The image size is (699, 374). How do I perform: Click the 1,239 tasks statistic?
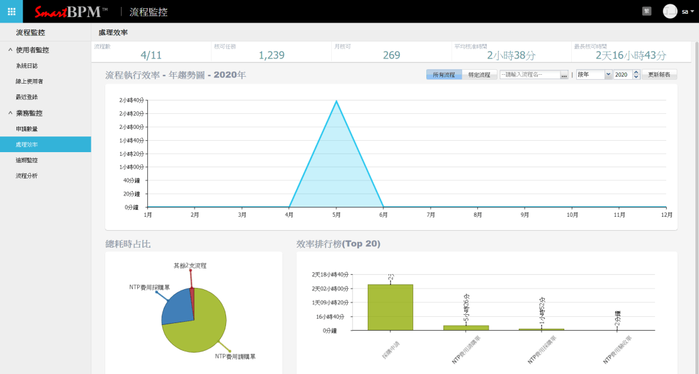click(271, 55)
